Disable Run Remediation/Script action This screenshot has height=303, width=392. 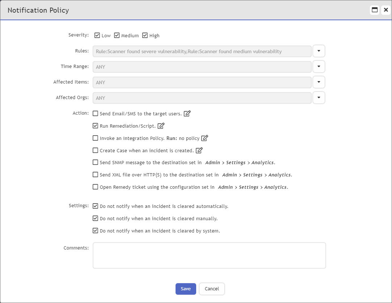tap(95, 125)
